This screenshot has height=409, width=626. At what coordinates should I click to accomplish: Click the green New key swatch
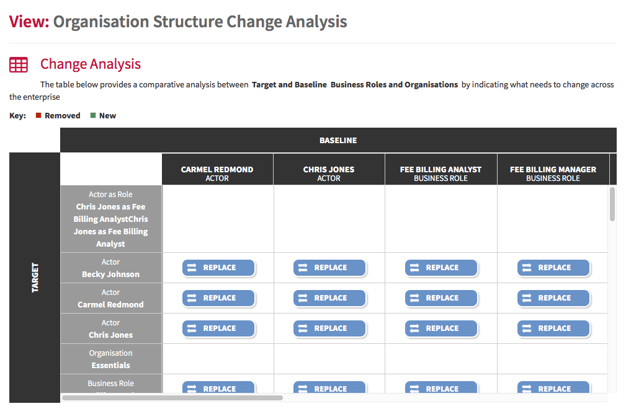93,116
